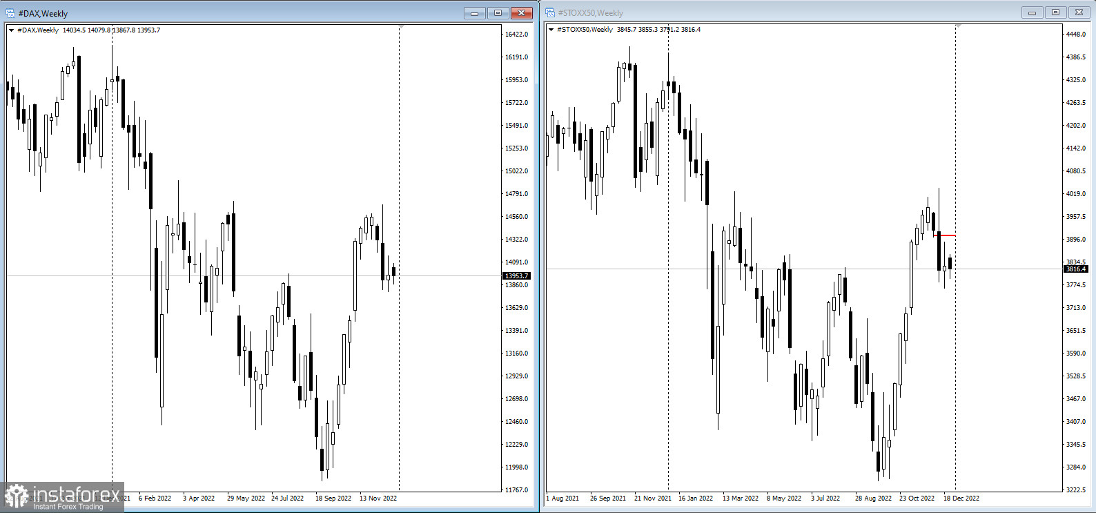Click the 18 Sep 2022 date on DAX axis

[333, 499]
